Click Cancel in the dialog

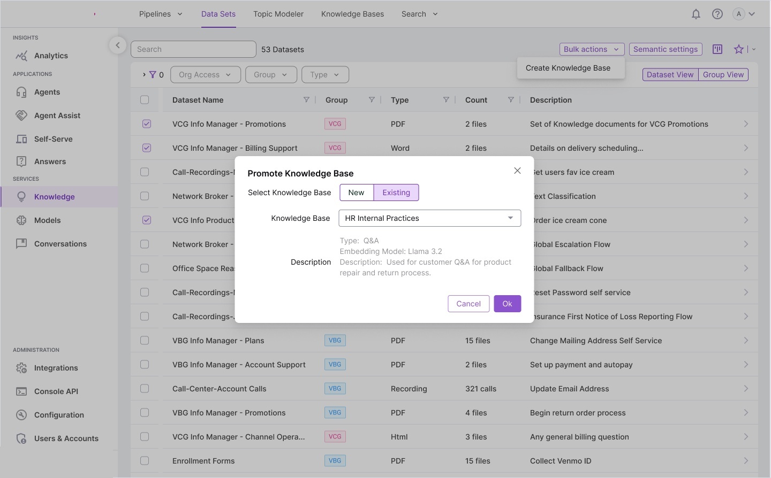click(x=468, y=304)
